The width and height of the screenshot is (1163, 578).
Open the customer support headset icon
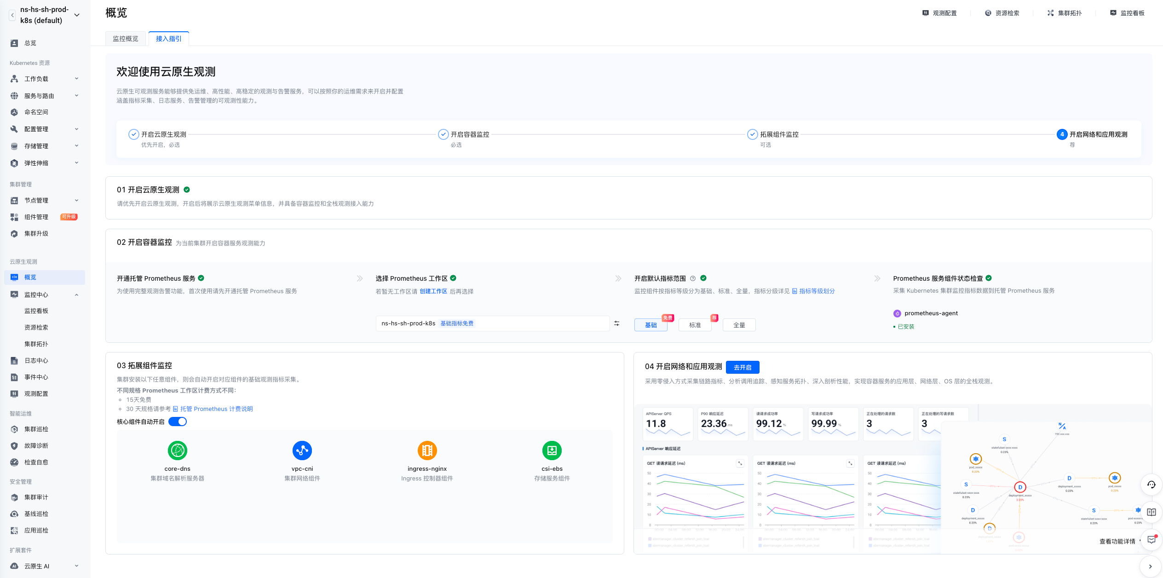pos(1151,485)
